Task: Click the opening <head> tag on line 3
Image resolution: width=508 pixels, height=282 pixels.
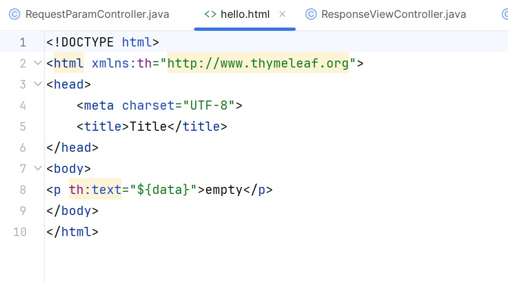Action: (x=69, y=84)
